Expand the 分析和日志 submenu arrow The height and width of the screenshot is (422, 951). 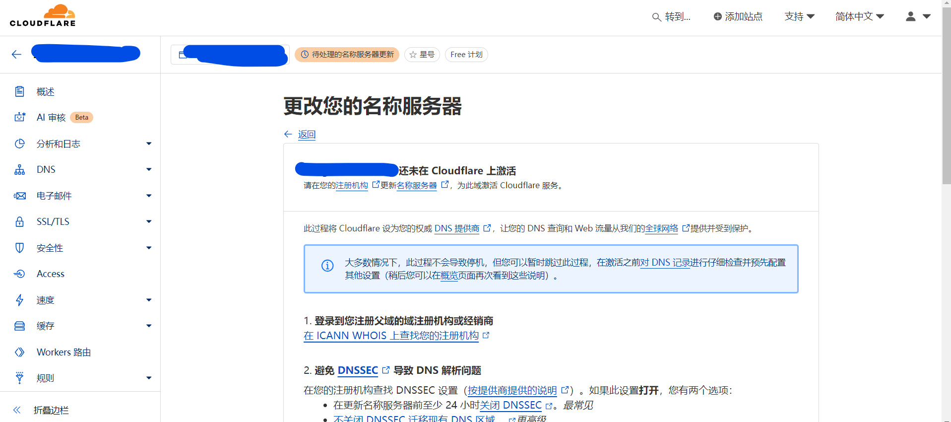[x=149, y=143]
